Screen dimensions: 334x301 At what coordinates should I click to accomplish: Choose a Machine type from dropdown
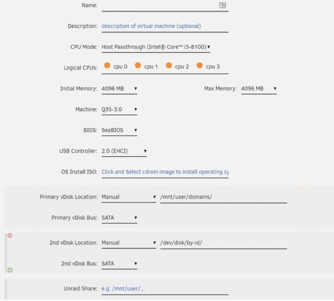point(119,110)
